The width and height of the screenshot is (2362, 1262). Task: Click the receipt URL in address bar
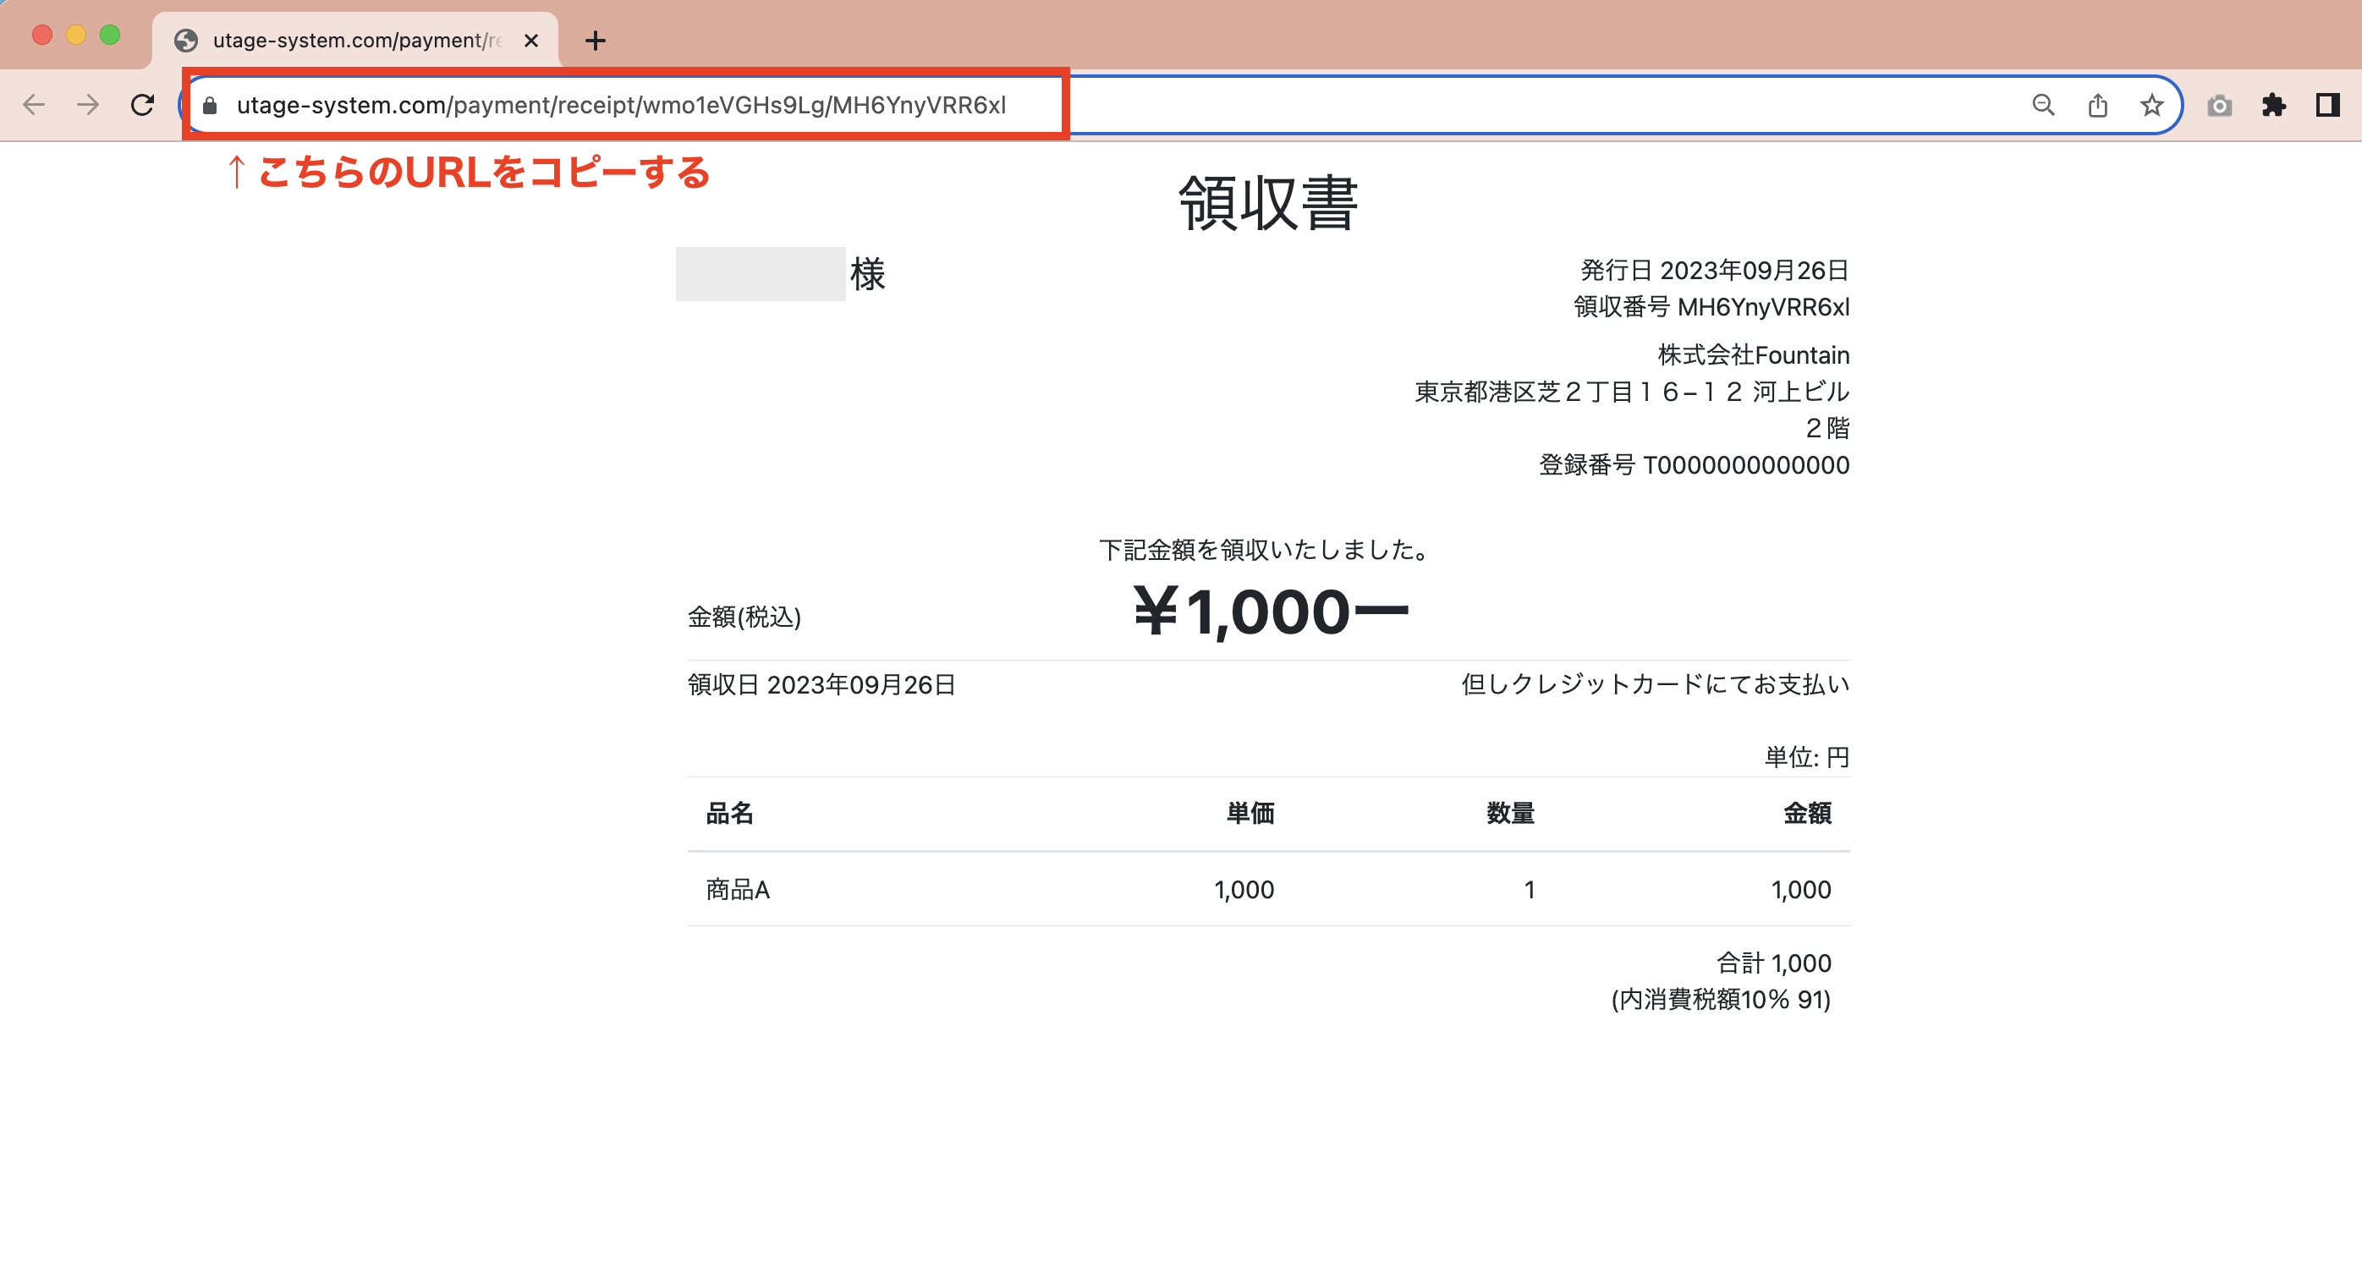(x=621, y=106)
